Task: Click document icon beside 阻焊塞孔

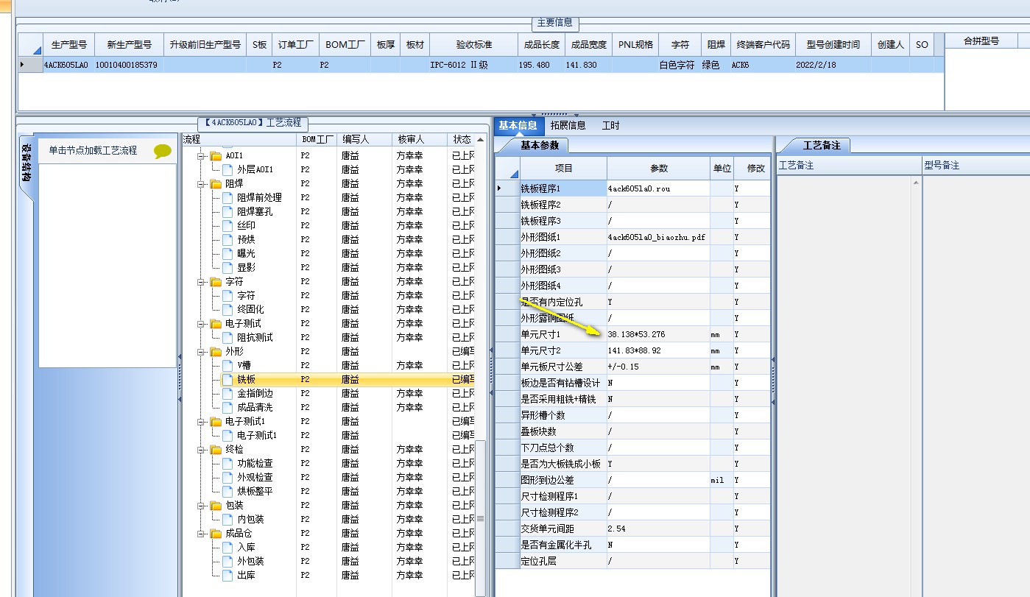Action: pos(227,211)
